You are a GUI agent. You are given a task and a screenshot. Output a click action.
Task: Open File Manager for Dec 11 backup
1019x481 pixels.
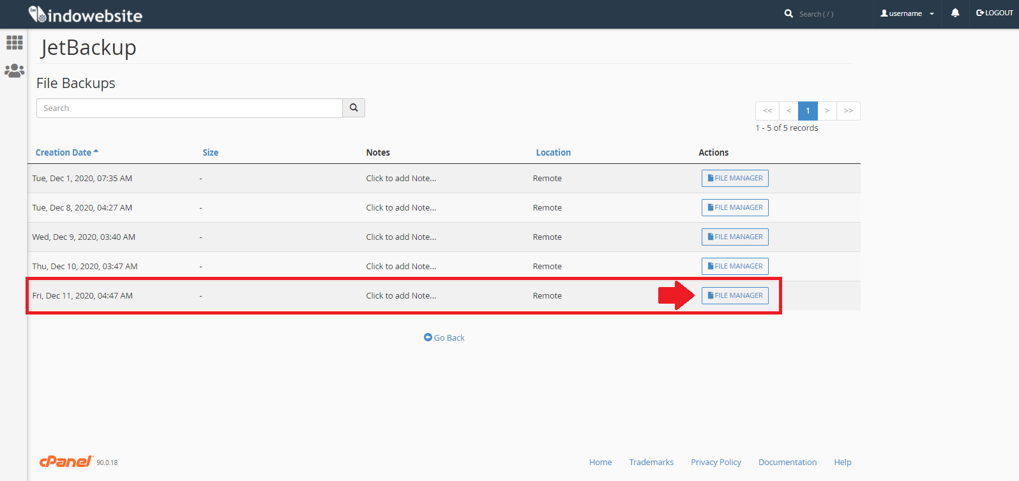735,295
